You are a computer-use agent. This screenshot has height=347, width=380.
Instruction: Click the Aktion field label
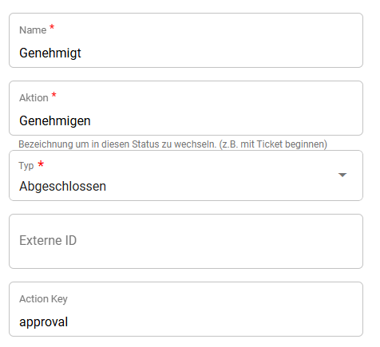click(34, 98)
